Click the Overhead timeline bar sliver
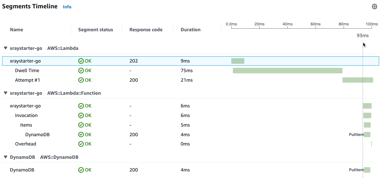 coord(372,144)
